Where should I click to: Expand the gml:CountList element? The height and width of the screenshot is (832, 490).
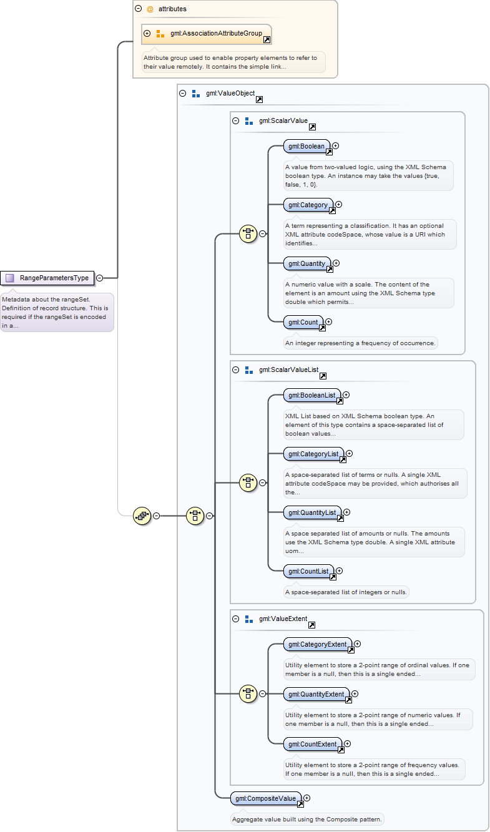click(340, 570)
